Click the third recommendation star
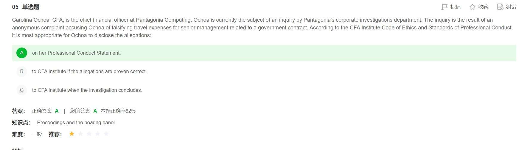This screenshot has width=530, height=150. click(89, 134)
